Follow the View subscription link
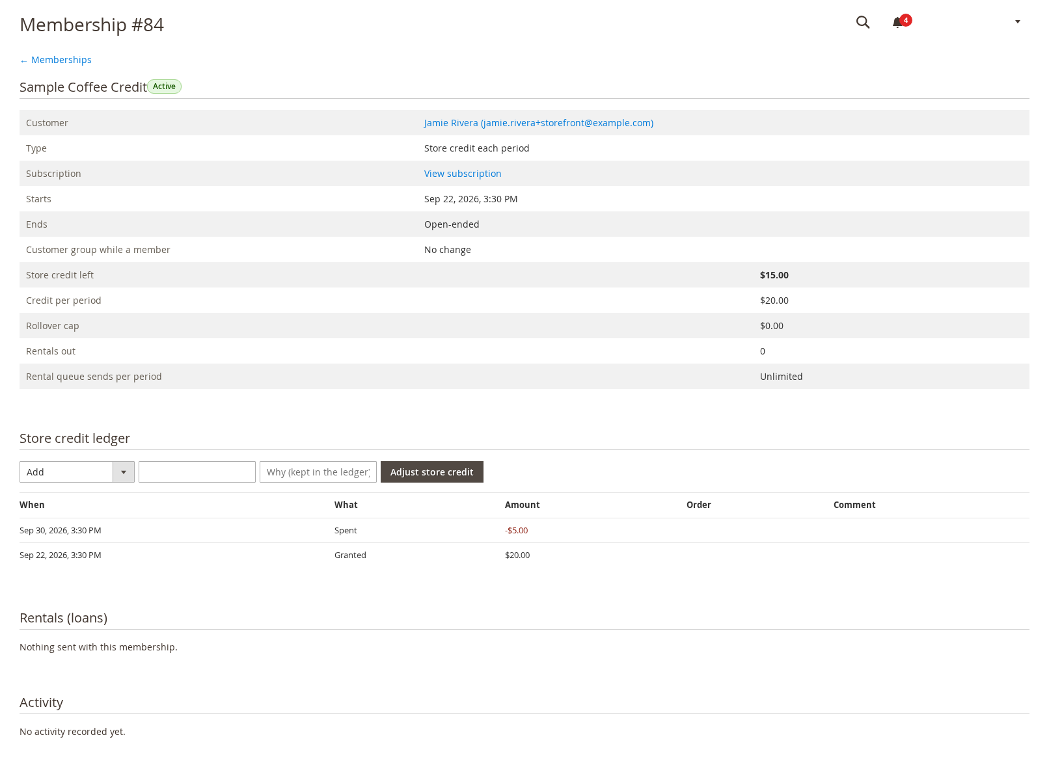The width and height of the screenshot is (1049, 774). point(463,174)
